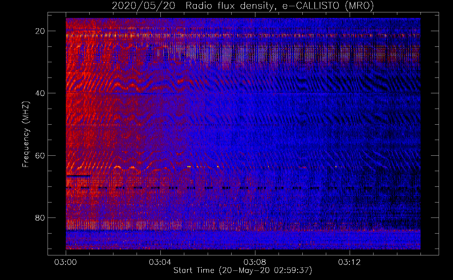Select the 'Frequency (MHZ)' axis label
The height and width of the screenshot is (280, 453).
(x=26, y=134)
